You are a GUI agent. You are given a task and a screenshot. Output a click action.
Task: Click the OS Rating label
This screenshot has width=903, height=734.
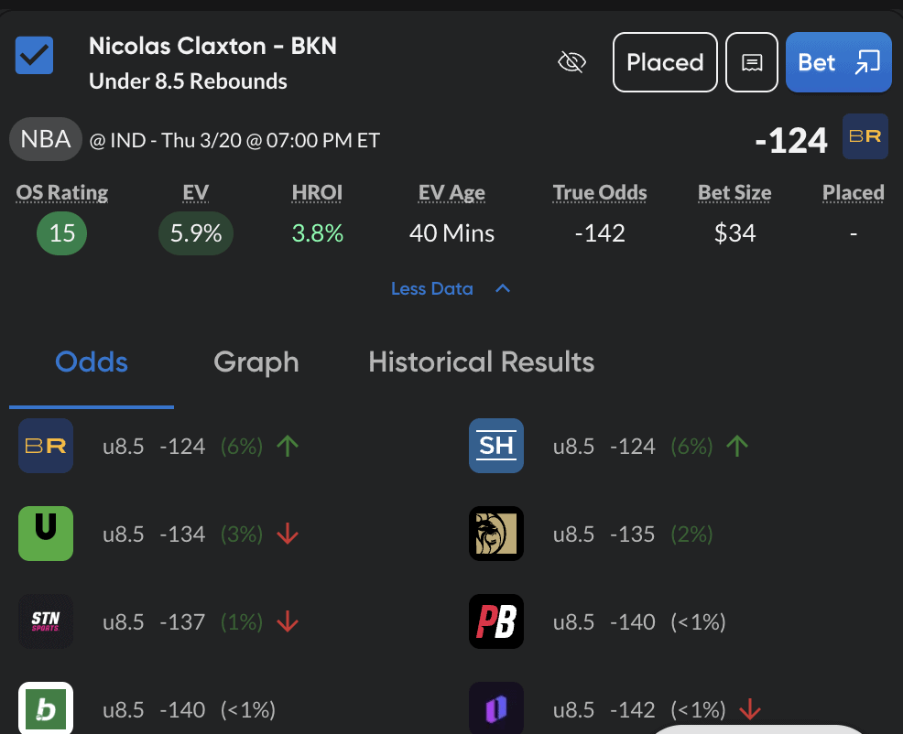point(62,193)
